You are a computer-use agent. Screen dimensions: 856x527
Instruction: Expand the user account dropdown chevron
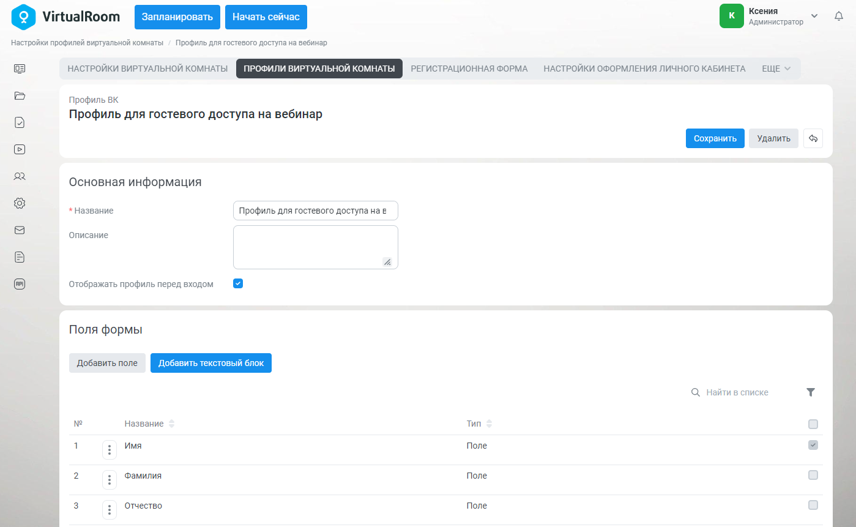coord(814,16)
